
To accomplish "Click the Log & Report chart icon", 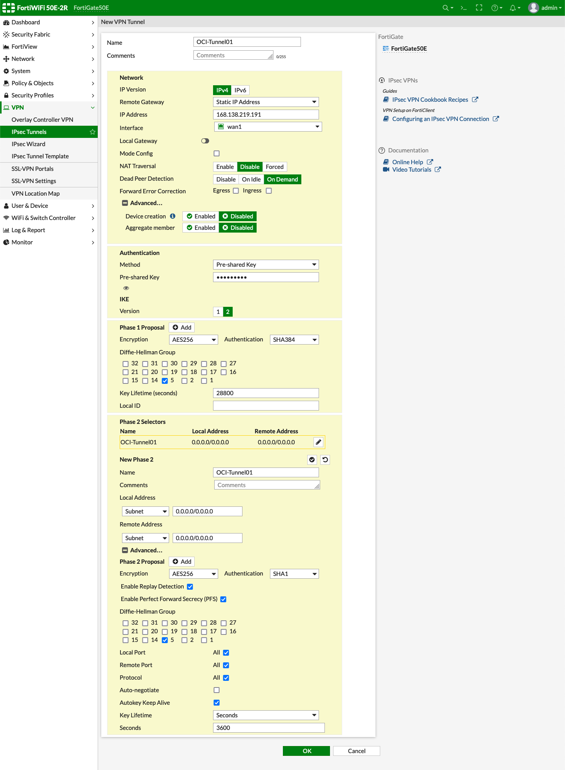I will (x=6, y=230).
